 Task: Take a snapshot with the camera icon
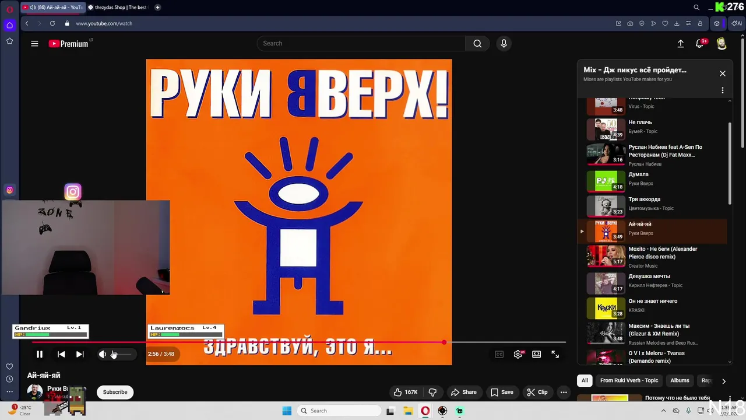coord(630,23)
